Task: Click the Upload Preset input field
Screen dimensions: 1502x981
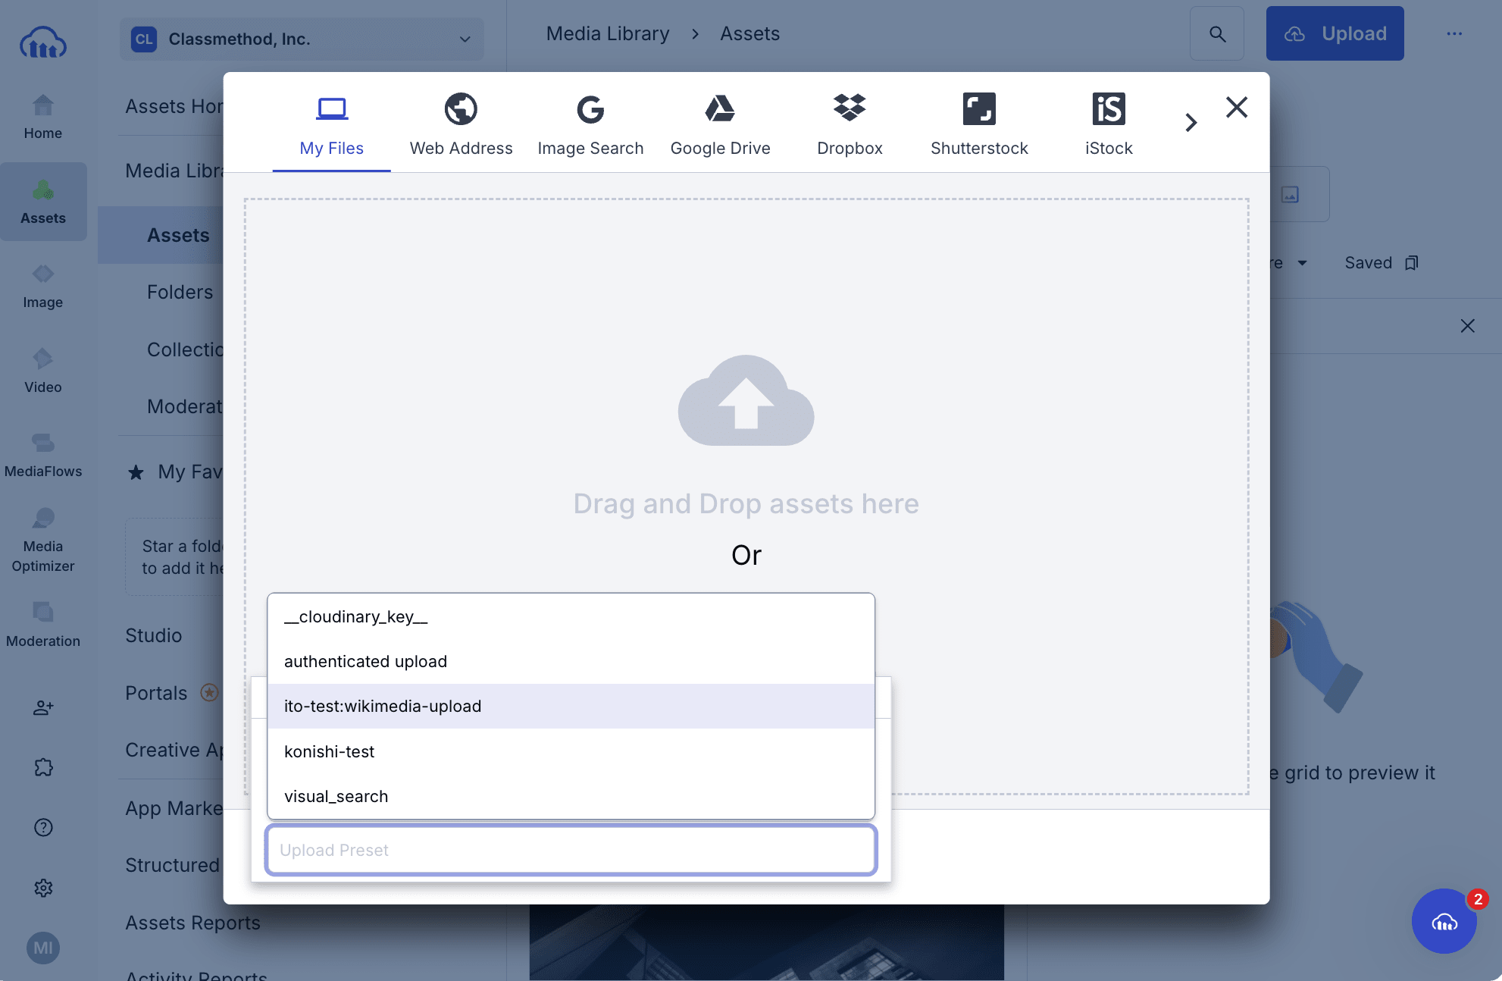Action: [571, 850]
